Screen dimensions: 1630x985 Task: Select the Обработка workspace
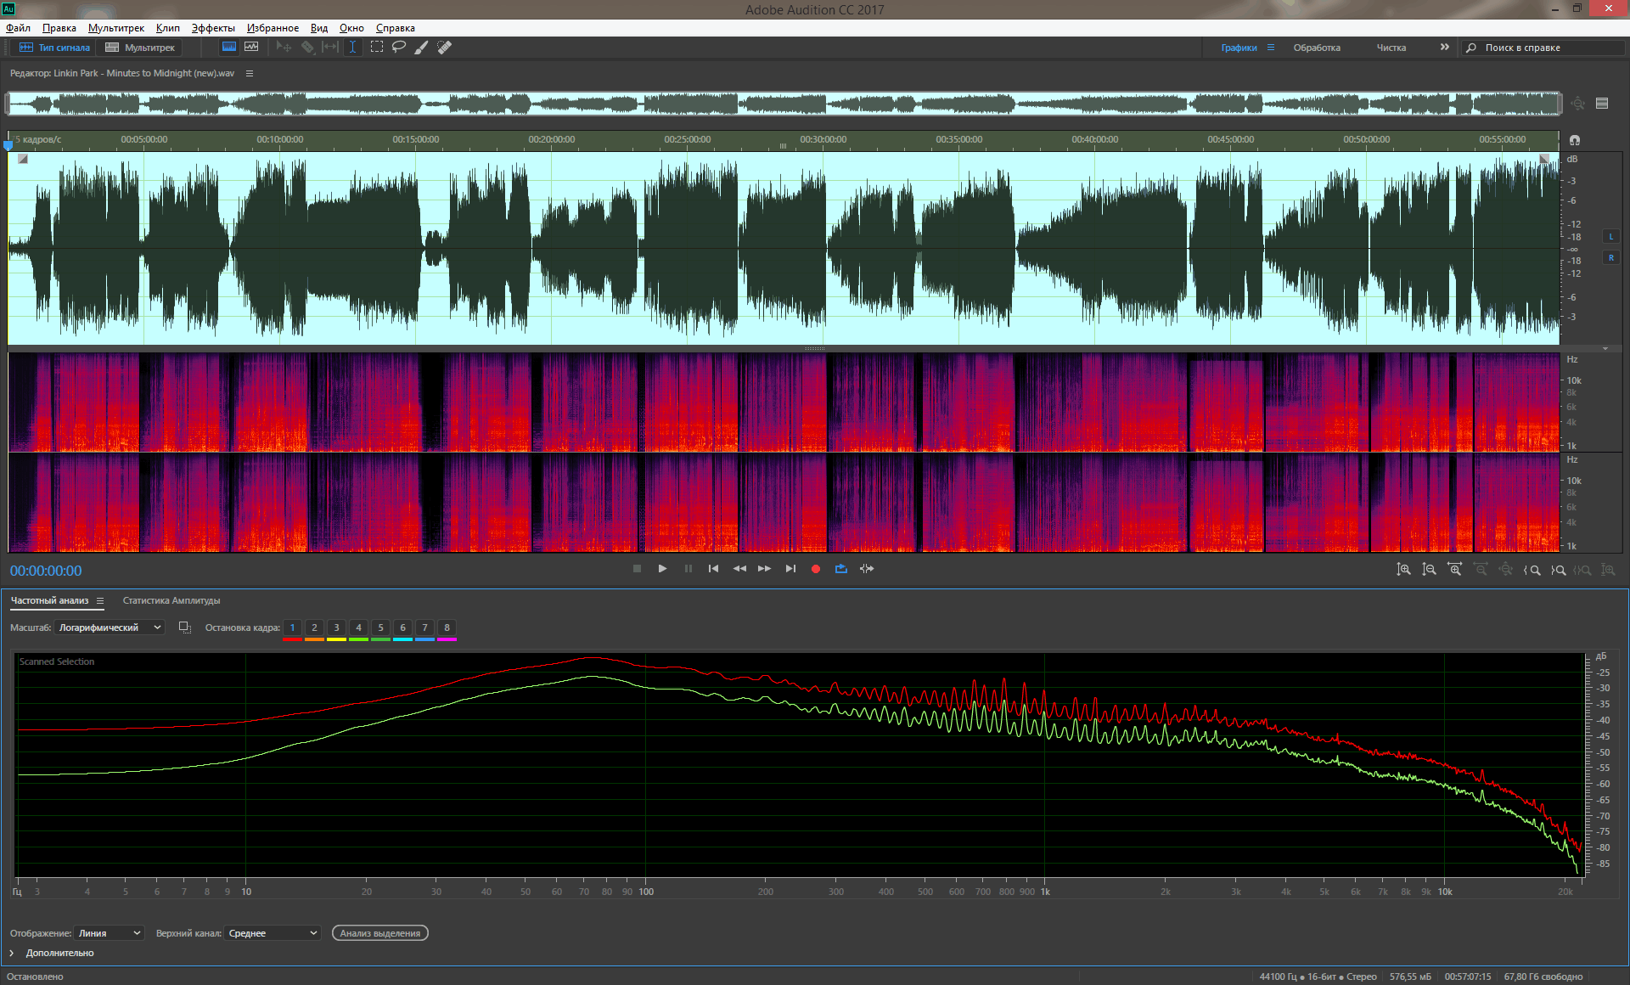(x=1317, y=48)
